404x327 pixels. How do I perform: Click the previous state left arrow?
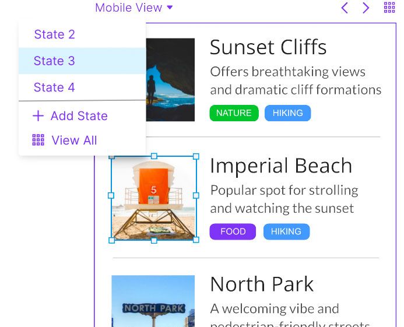(x=345, y=8)
